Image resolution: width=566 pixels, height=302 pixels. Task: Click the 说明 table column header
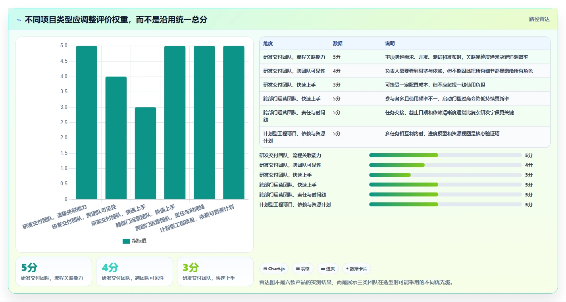[x=390, y=44]
